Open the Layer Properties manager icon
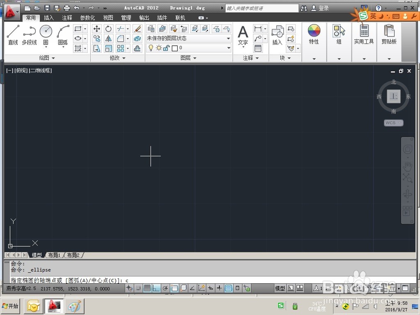This screenshot has width=420, height=315. (x=151, y=29)
